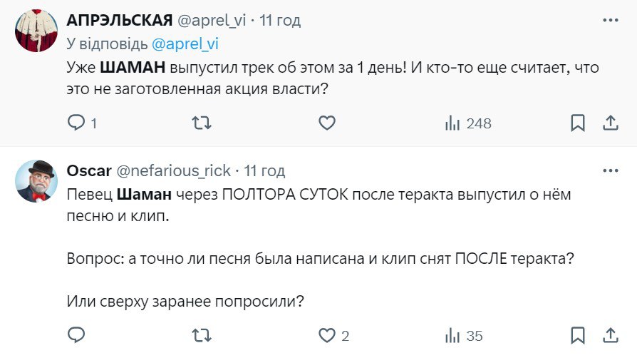Open more options for АПРЭЛЬСКАЯ's tweet

point(610,21)
